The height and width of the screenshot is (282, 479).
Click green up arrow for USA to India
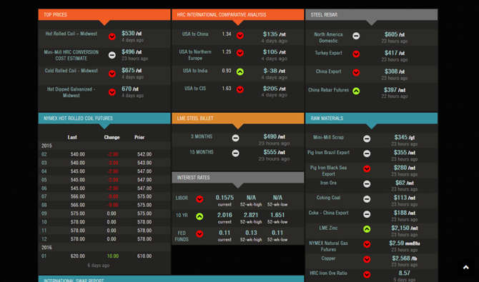[x=240, y=71]
